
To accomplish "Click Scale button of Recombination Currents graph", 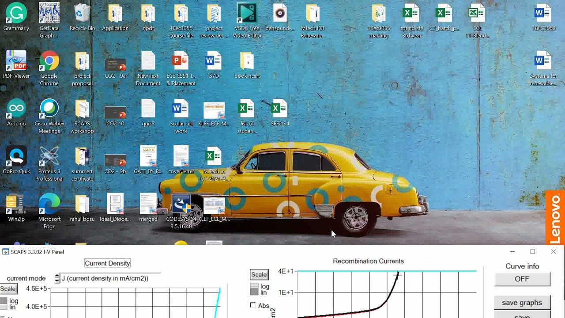I will (x=259, y=275).
